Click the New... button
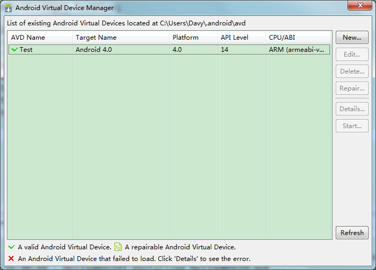The height and width of the screenshot is (270, 376). (x=352, y=38)
